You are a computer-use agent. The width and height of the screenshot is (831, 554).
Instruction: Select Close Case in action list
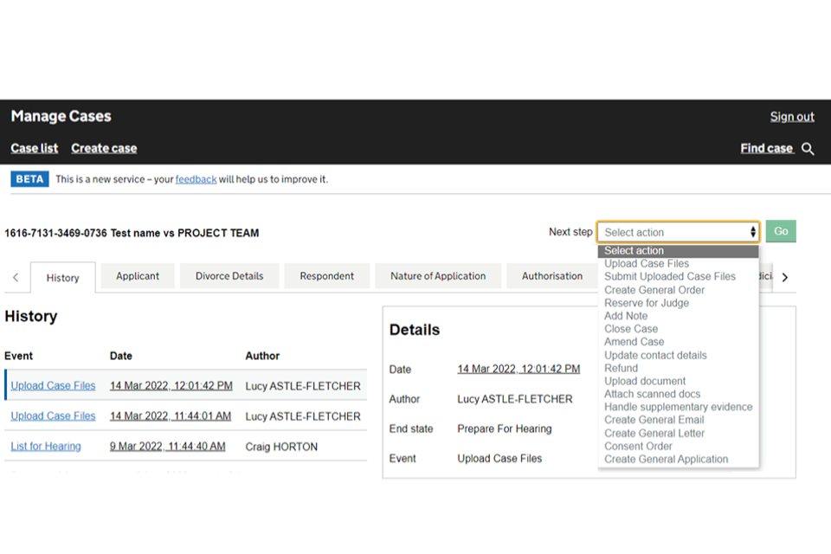631,329
